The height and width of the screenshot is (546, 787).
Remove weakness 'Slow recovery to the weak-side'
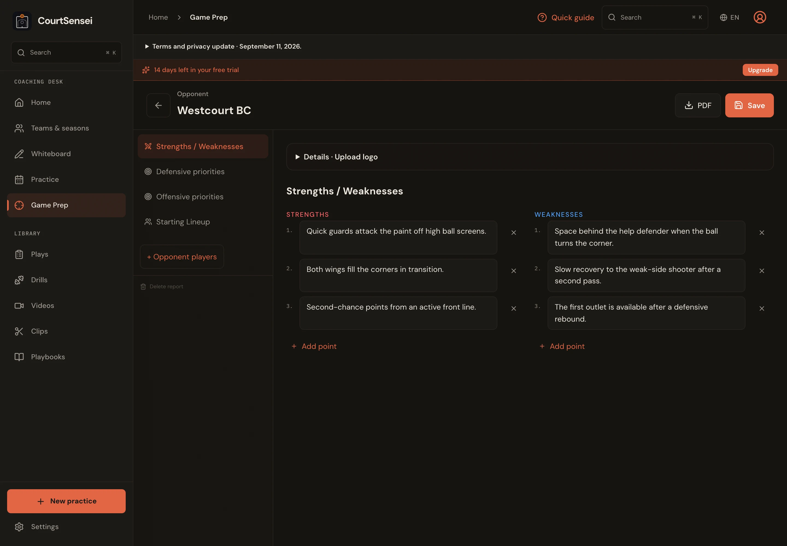(761, 271)
